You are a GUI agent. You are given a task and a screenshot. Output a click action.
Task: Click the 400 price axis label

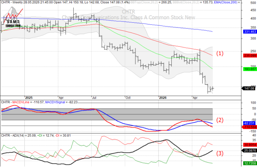(253, 18)
